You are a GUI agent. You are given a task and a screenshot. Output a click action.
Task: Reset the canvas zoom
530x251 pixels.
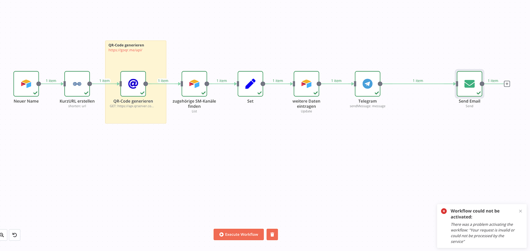click(x=15, y=235)
